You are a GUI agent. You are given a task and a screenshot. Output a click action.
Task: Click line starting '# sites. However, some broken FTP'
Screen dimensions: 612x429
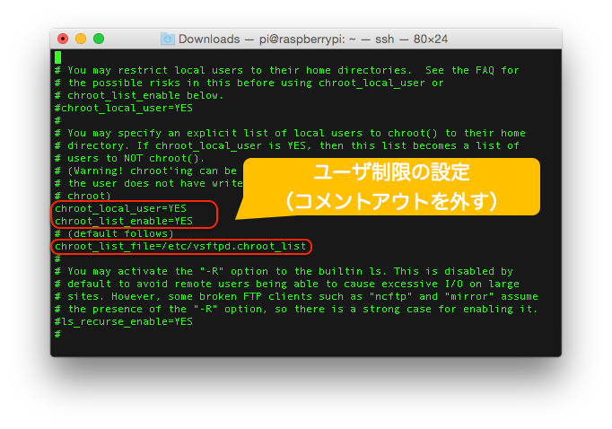(296, 296)
